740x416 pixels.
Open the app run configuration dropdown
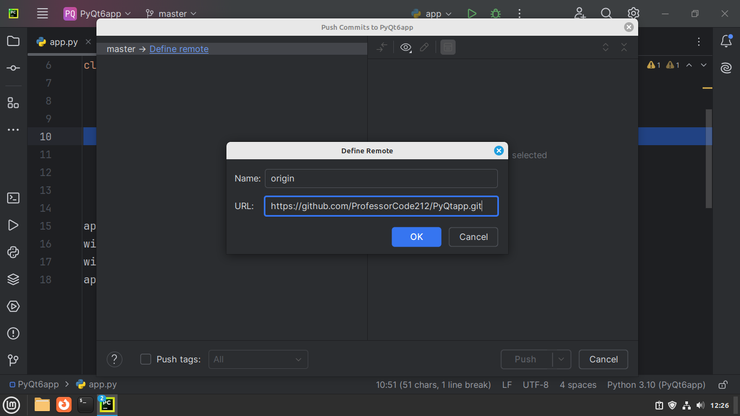[431, 14]
